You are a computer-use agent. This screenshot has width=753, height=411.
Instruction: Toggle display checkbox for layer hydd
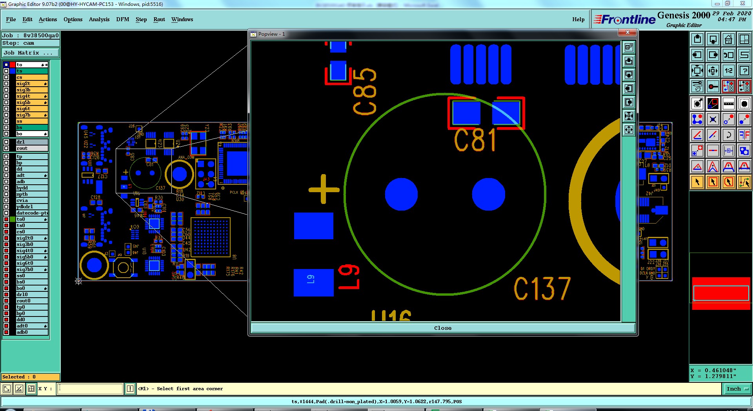pos(6,188)
